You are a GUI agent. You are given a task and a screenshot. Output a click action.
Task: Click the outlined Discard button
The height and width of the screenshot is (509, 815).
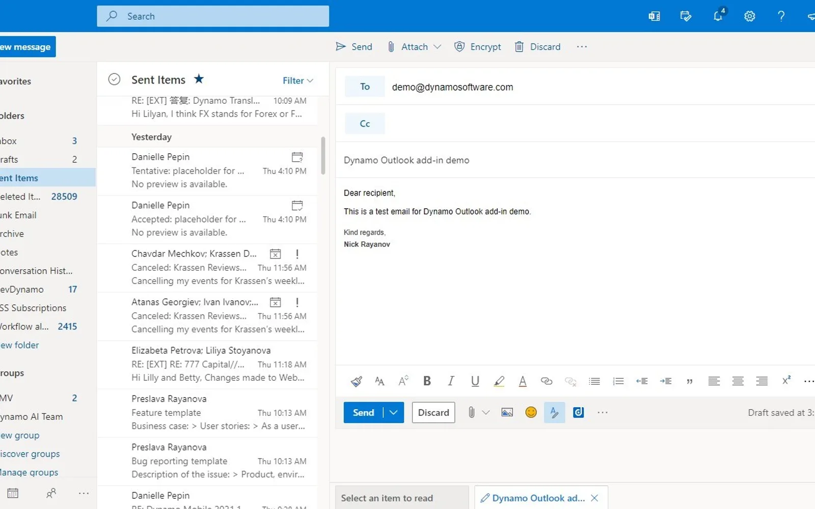[433, 412]
